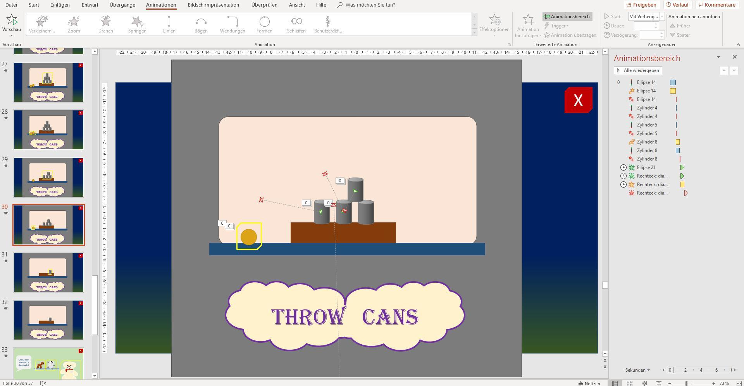Open the Trigger dropdown
The width and height of the screenshot is (744, 386).
pos(556,26)
